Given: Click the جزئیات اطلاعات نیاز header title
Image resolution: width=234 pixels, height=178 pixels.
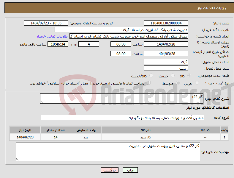Looking at the screenshot, I should tap(212, 8).
